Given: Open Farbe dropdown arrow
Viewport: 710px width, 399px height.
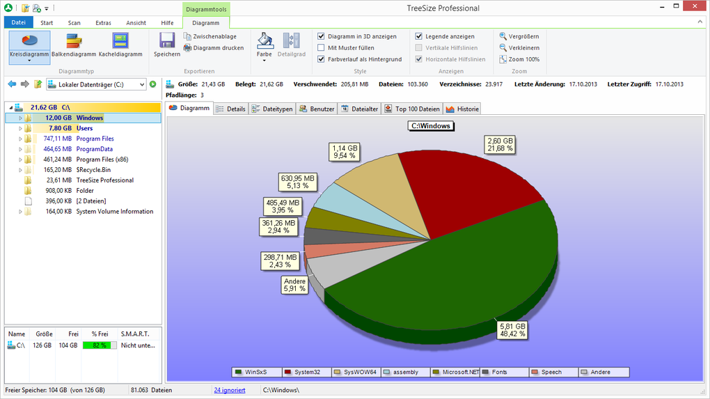Looking at the screenshot, I should coord(265,61).
